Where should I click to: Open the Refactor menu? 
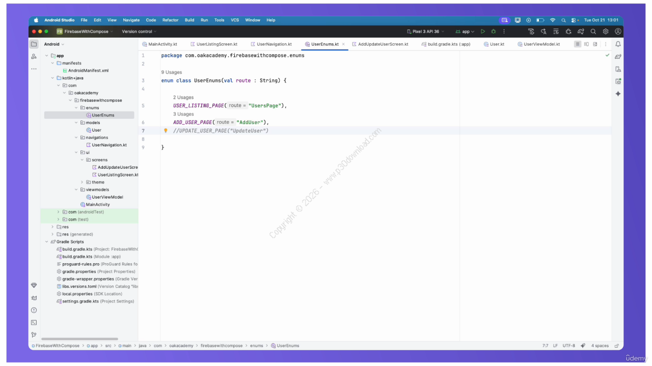pyautogui.click(x=170, y=20)
